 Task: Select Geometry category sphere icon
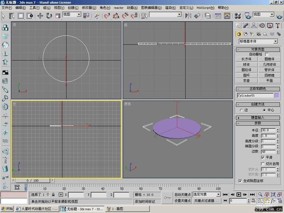(x=239, y=34)
